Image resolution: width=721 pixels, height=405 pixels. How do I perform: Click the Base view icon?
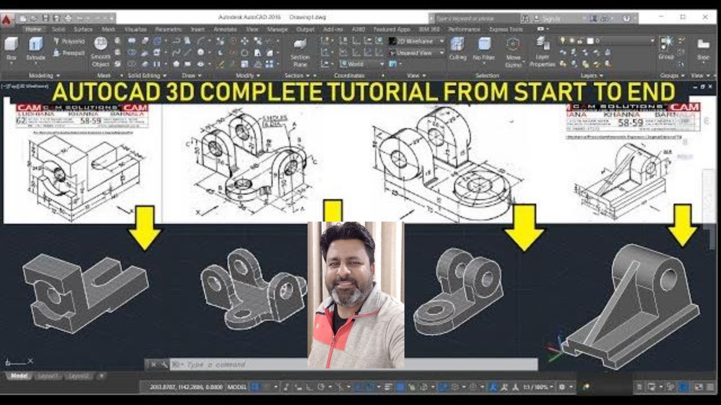(x=703, y=49)
